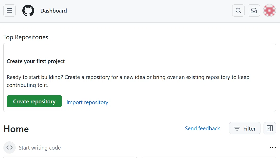Click the Top Repositories heading
Screen dimensions: 280x158
26,37
